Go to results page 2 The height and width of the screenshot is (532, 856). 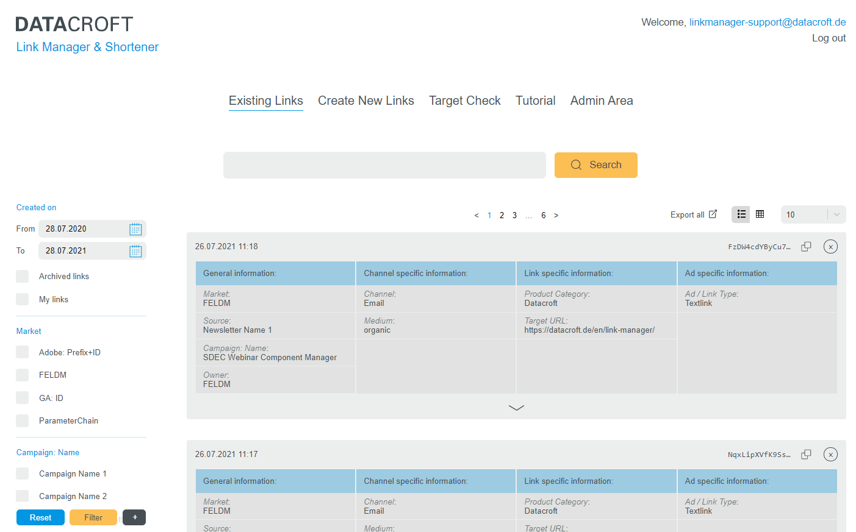click(x=502, y=216)
